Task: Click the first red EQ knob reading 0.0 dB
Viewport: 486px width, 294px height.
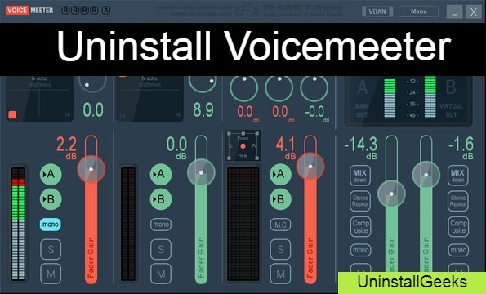Action: (x=244, y=87)
